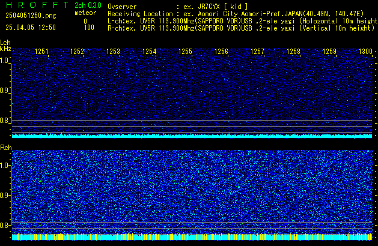Image resolution: width=378 pixels, height=246 pixels.
Task: Select the 1259 time marker
Action: (x=329, y=52)
